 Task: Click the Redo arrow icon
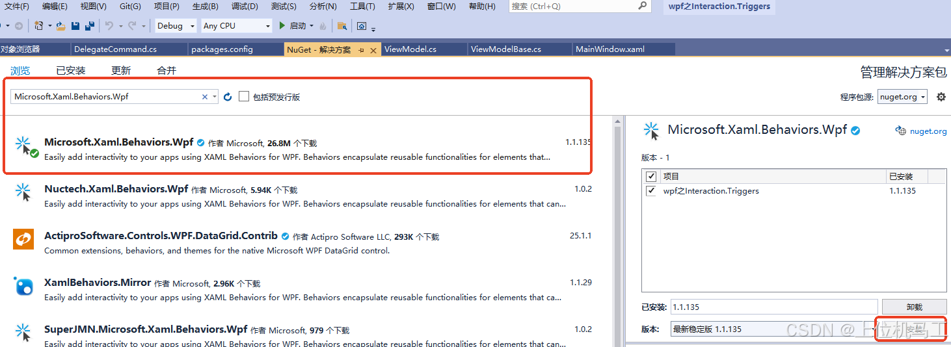coord(131,26)
